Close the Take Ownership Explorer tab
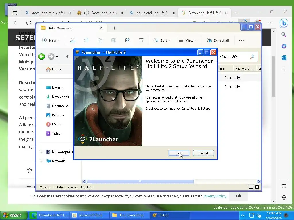This screenshot has height=220, width=294. coord(101,28)
